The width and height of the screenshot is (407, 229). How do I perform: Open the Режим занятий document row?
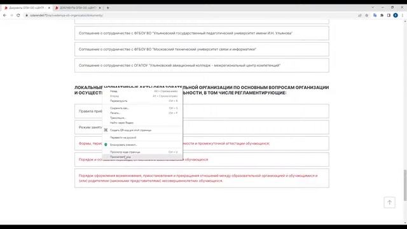tap(202, 127)
